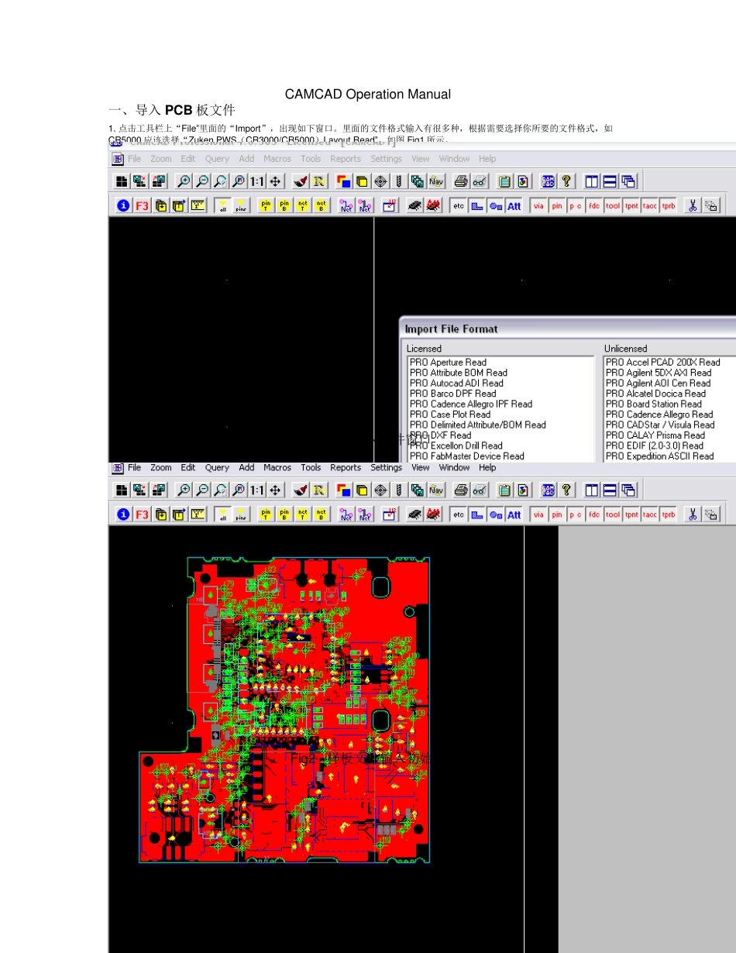This screenshot has height=953, width=736.
Task: Select 'PRO Barco DPF Read' format
Action: [453, 394]
